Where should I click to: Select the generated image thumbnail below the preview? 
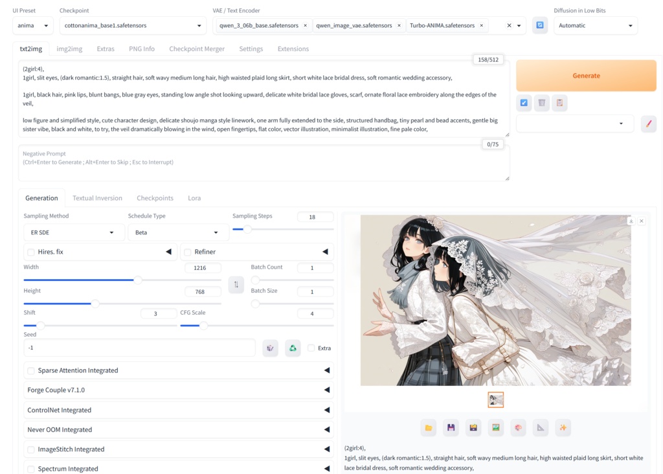pos(495,400)
